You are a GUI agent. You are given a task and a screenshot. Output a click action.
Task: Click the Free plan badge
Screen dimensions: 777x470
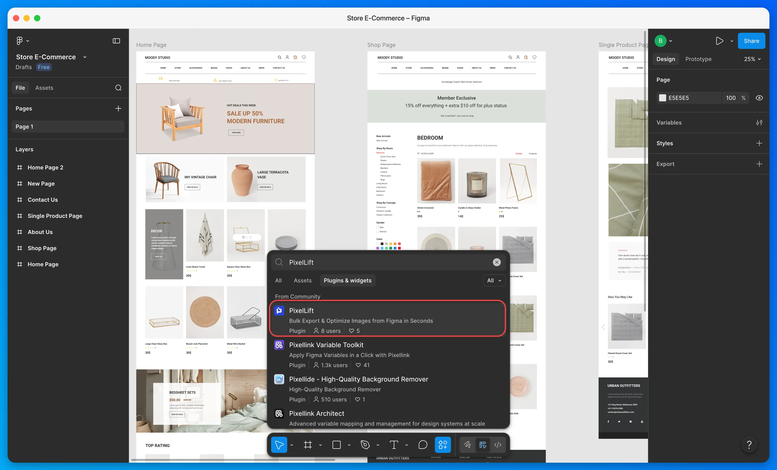tap(44, 67)
